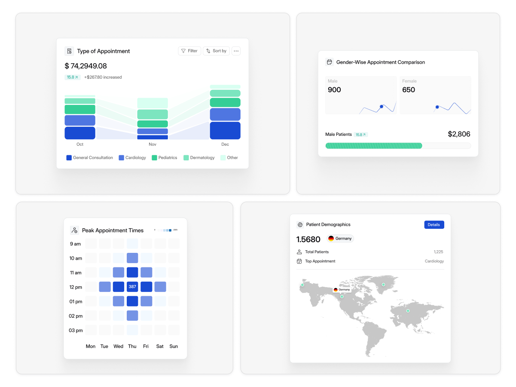Open the three-dot more options menu
Screen dimensions: 516x387
(x=236, y=51)
